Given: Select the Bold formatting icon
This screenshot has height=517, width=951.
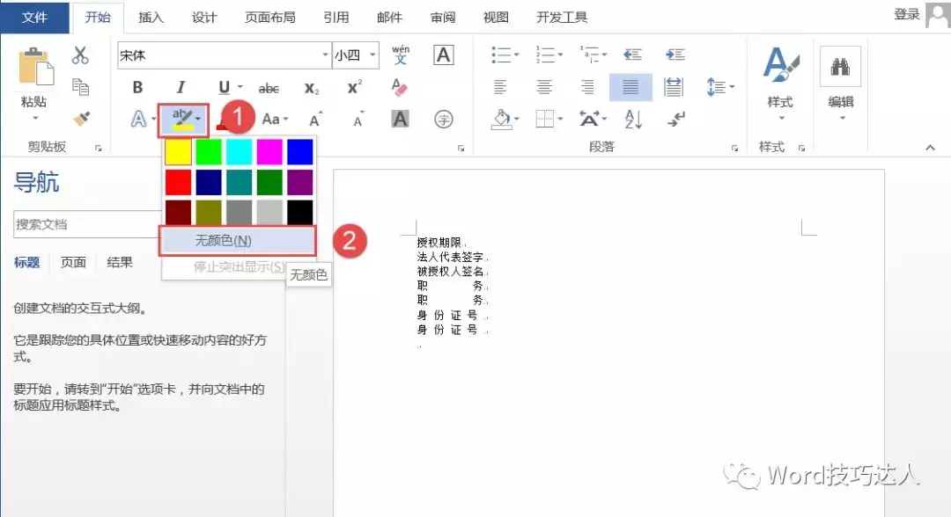Looking at the screenshot, I should point(137,86).
